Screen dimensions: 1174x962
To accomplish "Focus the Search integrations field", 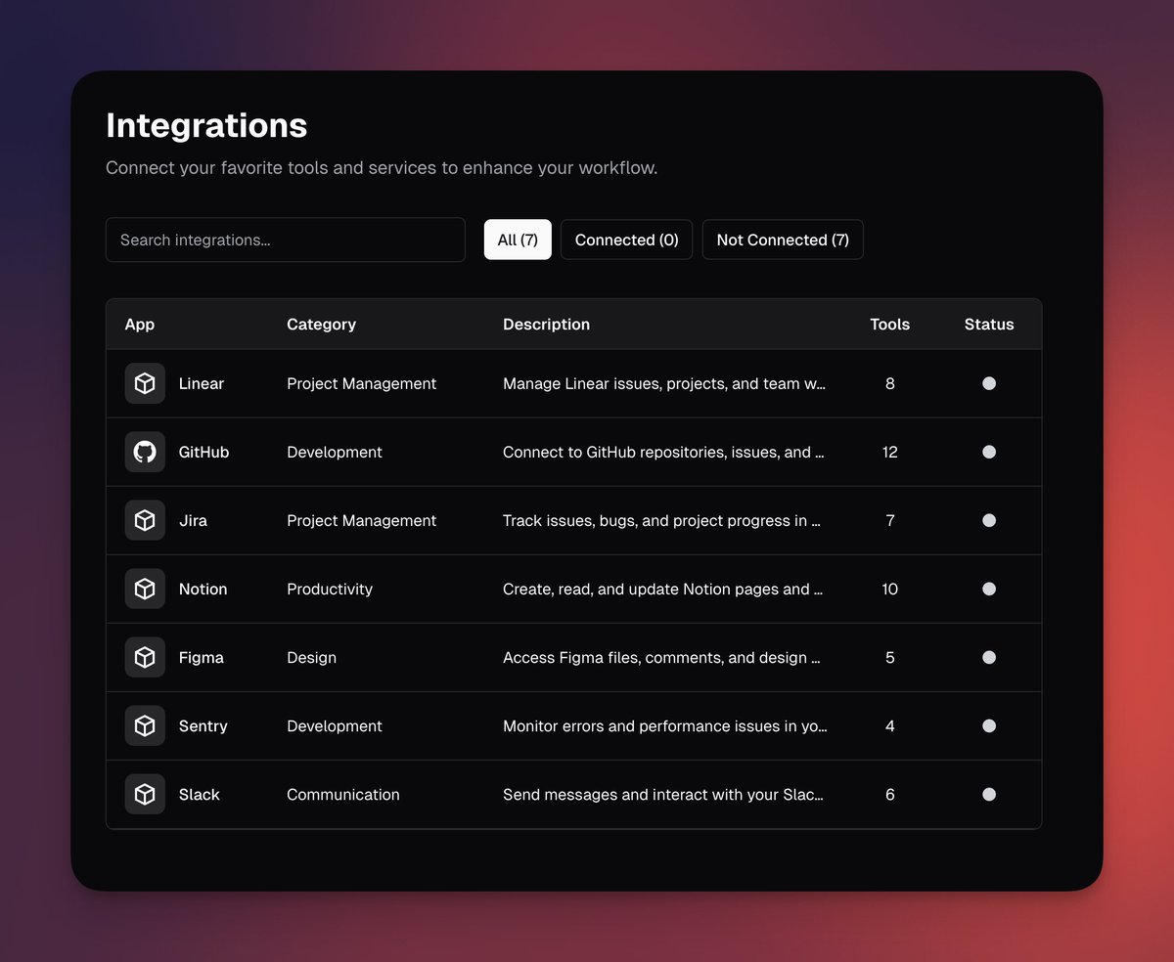I will 286,240.
